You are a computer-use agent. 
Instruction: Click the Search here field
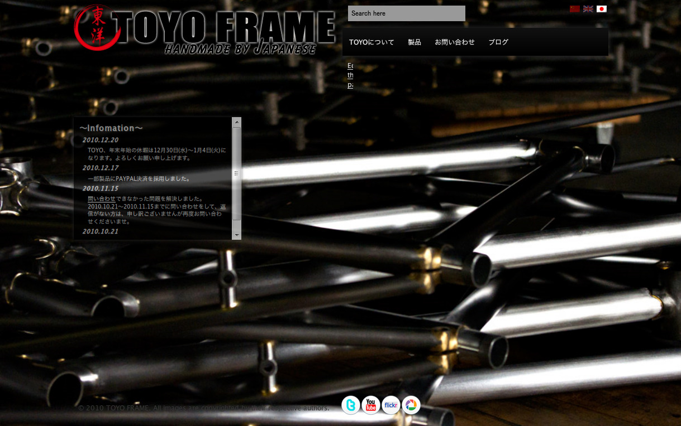[x=407, y=13]
